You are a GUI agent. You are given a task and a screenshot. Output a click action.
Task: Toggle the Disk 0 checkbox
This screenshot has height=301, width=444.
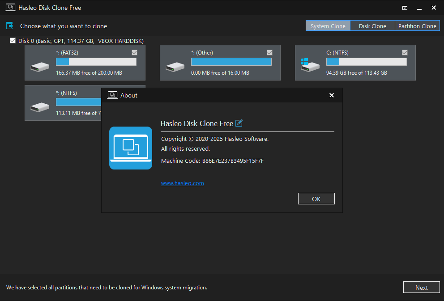click(x=13, y=40)
